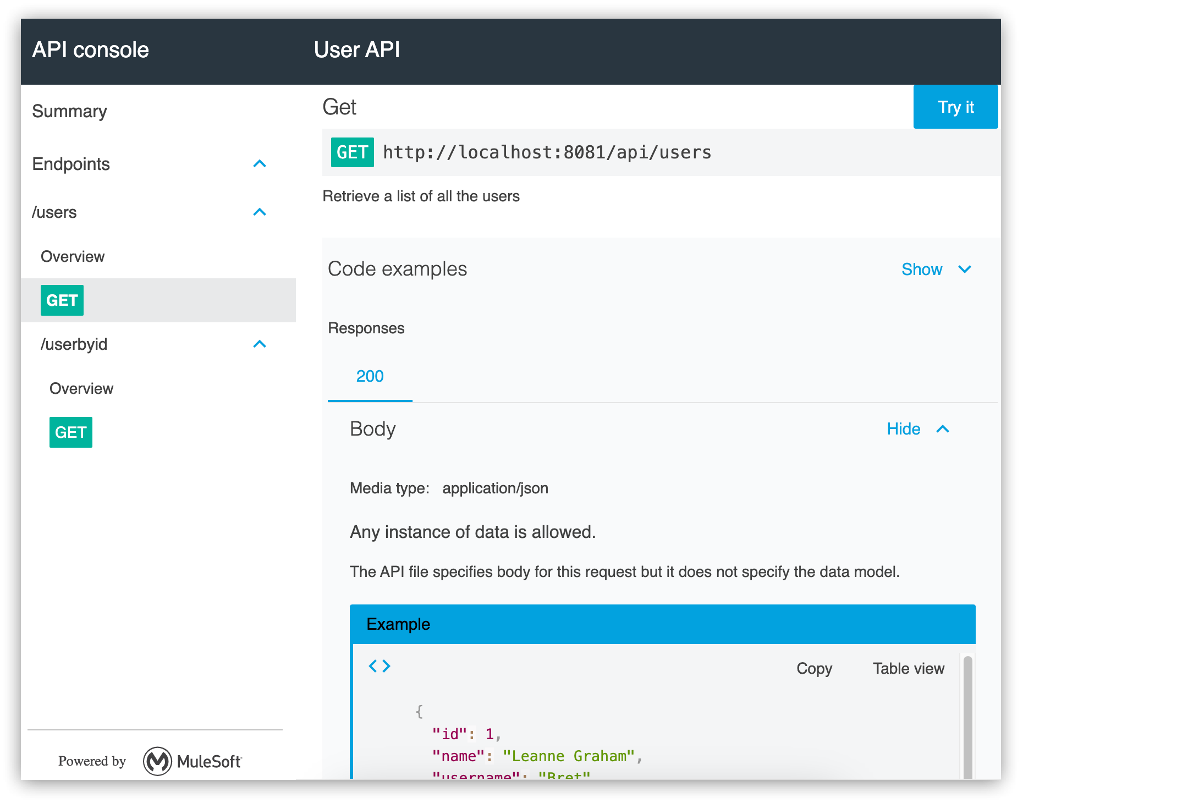Click the Copy icon in example panel
The width and height of the screenshot is (1199, 803).
point(813,667)
